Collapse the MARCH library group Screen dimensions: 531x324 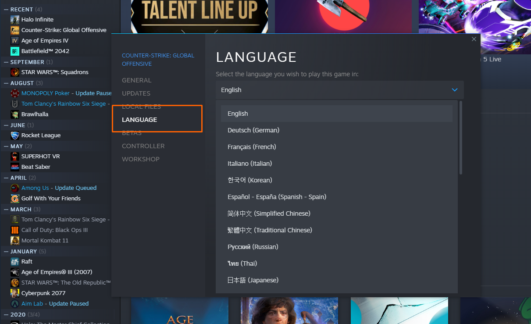[6, 210]
